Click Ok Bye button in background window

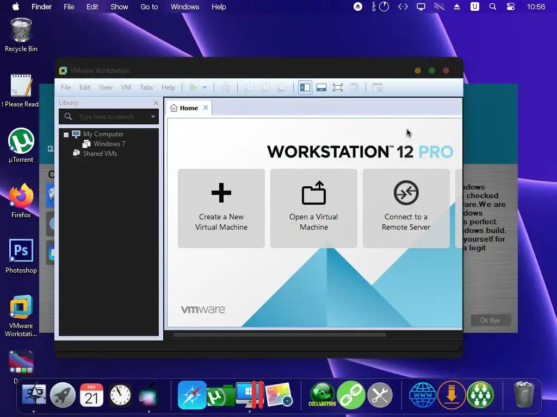(490, 320)
